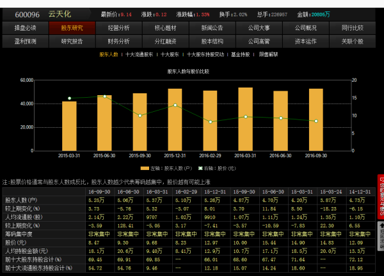Select the 股东人数 sub-section link
This screenshot has height=276, width=384.
click(x=109, y=54)
